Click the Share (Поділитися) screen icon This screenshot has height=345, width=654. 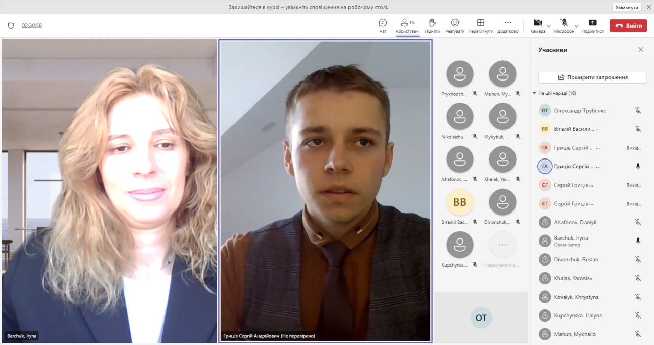point(592,25)
